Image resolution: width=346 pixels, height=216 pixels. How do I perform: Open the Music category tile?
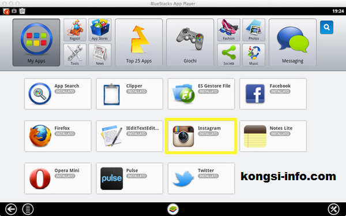click(x=254, y=55)
